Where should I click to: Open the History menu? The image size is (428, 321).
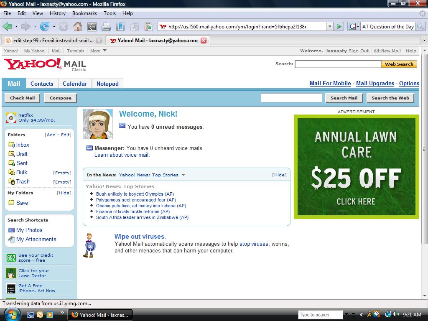pos(58,13)
